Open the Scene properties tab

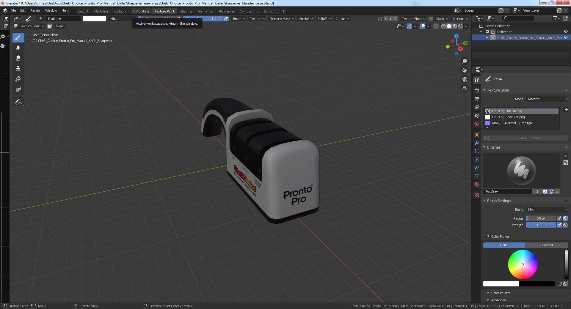(477, 115)
